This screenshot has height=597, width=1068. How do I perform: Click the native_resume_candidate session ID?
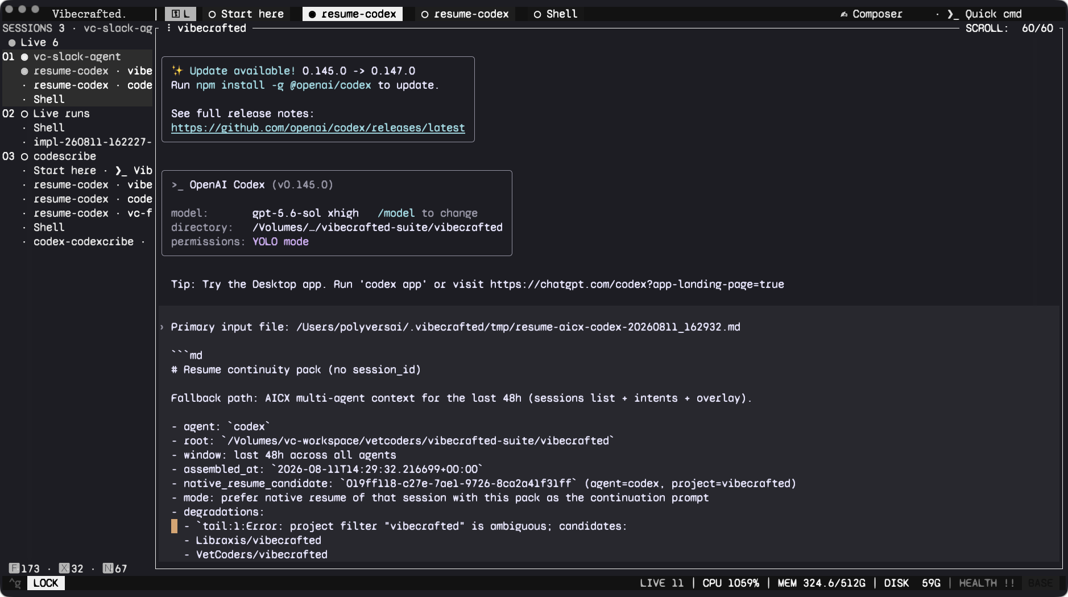458,484
